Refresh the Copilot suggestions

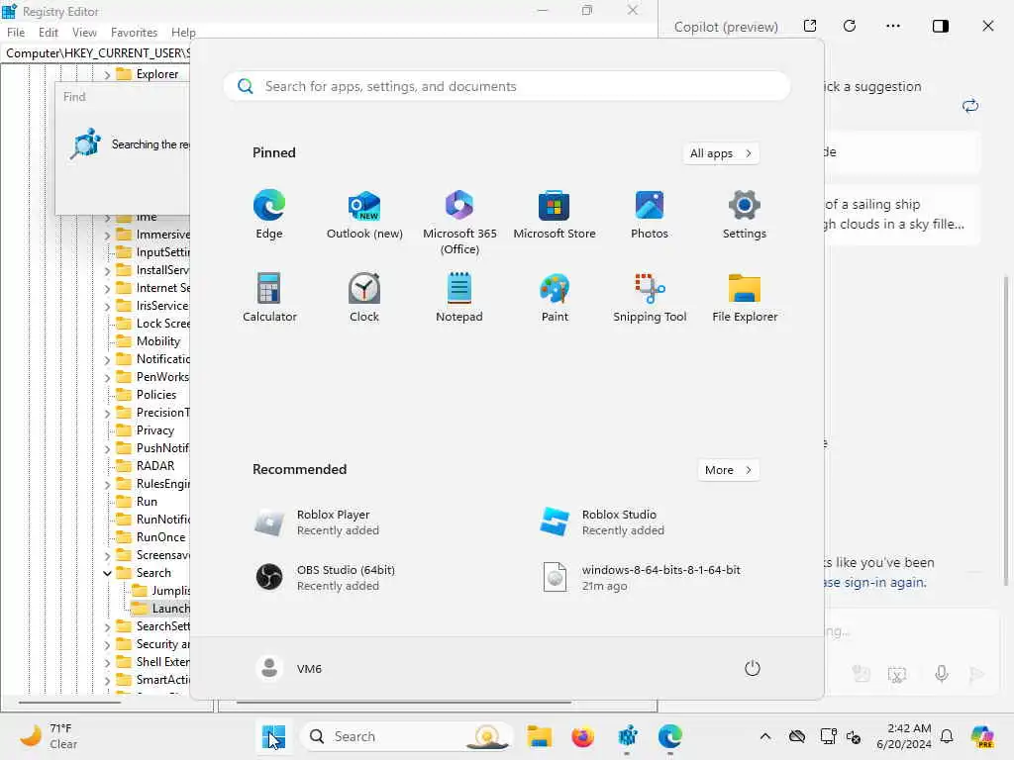tap(970, 105)
